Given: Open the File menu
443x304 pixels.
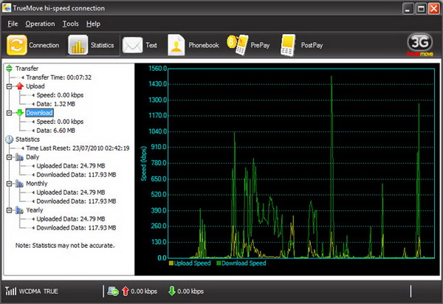Looking at the screenshot, I should pos(13,24).
